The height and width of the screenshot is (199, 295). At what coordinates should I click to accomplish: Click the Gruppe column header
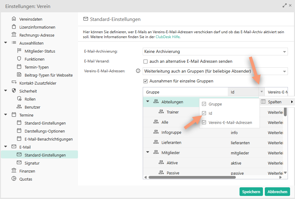185,92
